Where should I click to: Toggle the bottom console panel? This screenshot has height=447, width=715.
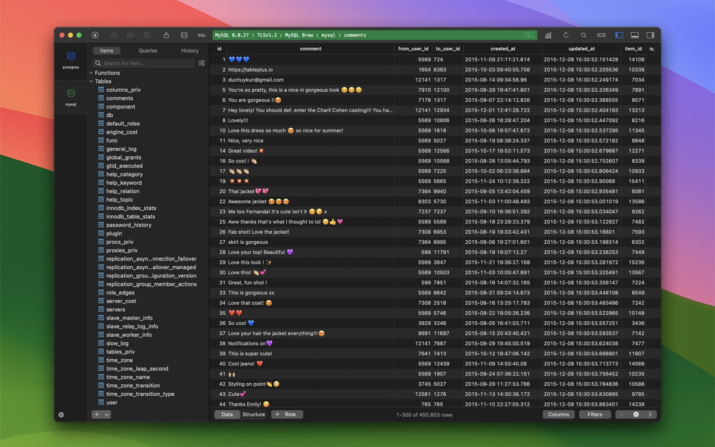pos(635,35)
